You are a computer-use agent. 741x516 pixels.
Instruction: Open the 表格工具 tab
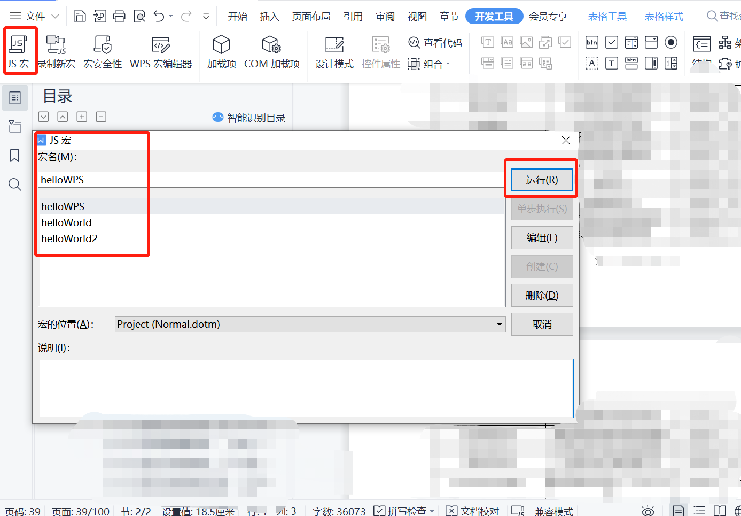coord(607,17)
